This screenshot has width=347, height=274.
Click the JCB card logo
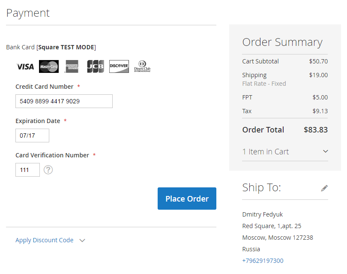tap(95, 66)
